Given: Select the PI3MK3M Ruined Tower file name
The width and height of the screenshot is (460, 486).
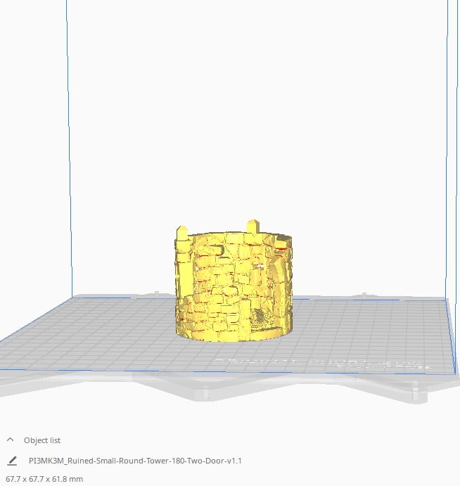Looking at the screenshot, I should (135, 461).
